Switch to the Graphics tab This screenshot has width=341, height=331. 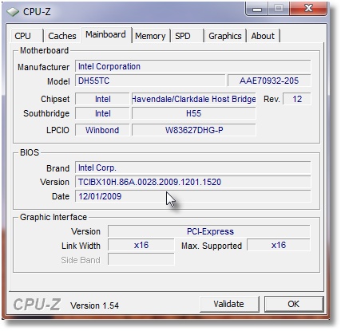[x=225, y=36]
